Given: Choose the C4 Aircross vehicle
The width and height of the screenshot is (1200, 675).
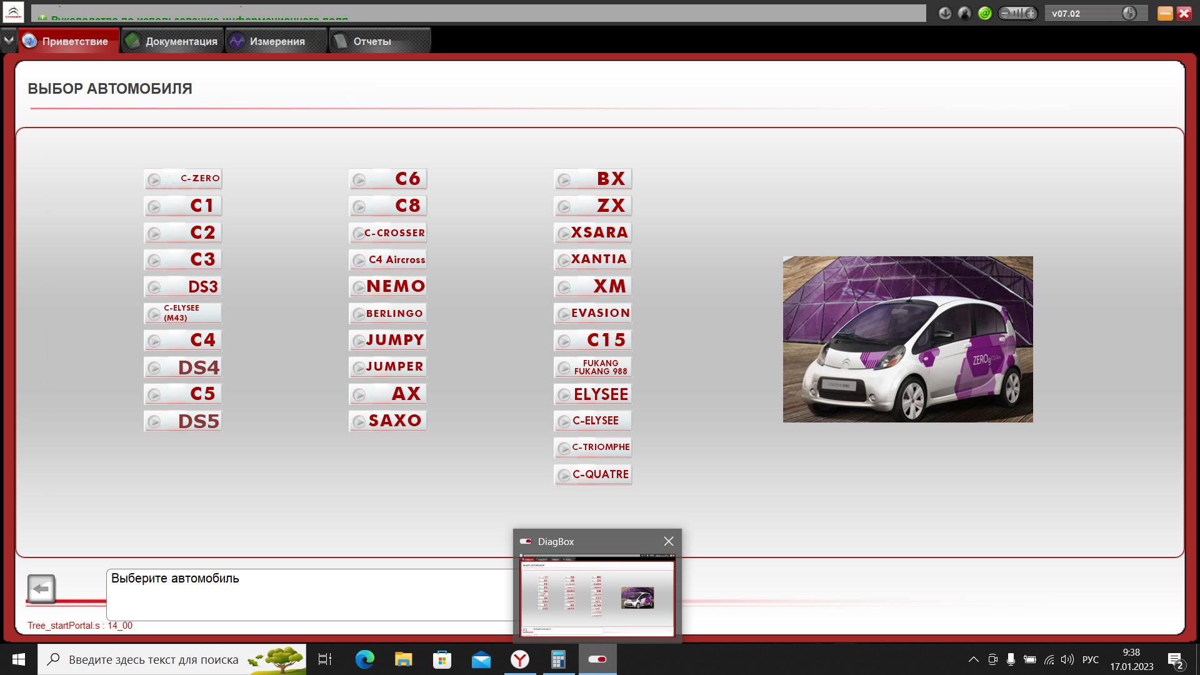Looking at the screenshot, I should 388,259.
